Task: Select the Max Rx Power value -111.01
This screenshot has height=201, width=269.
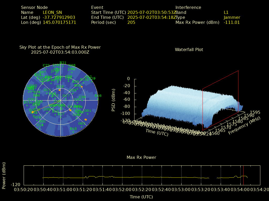Action: [232, 23]
